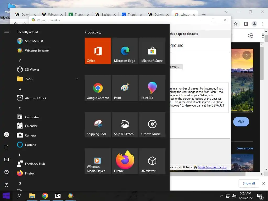Open Google settings gear on the page
This screenshot has width=268, height=201.
coord(250,36)
